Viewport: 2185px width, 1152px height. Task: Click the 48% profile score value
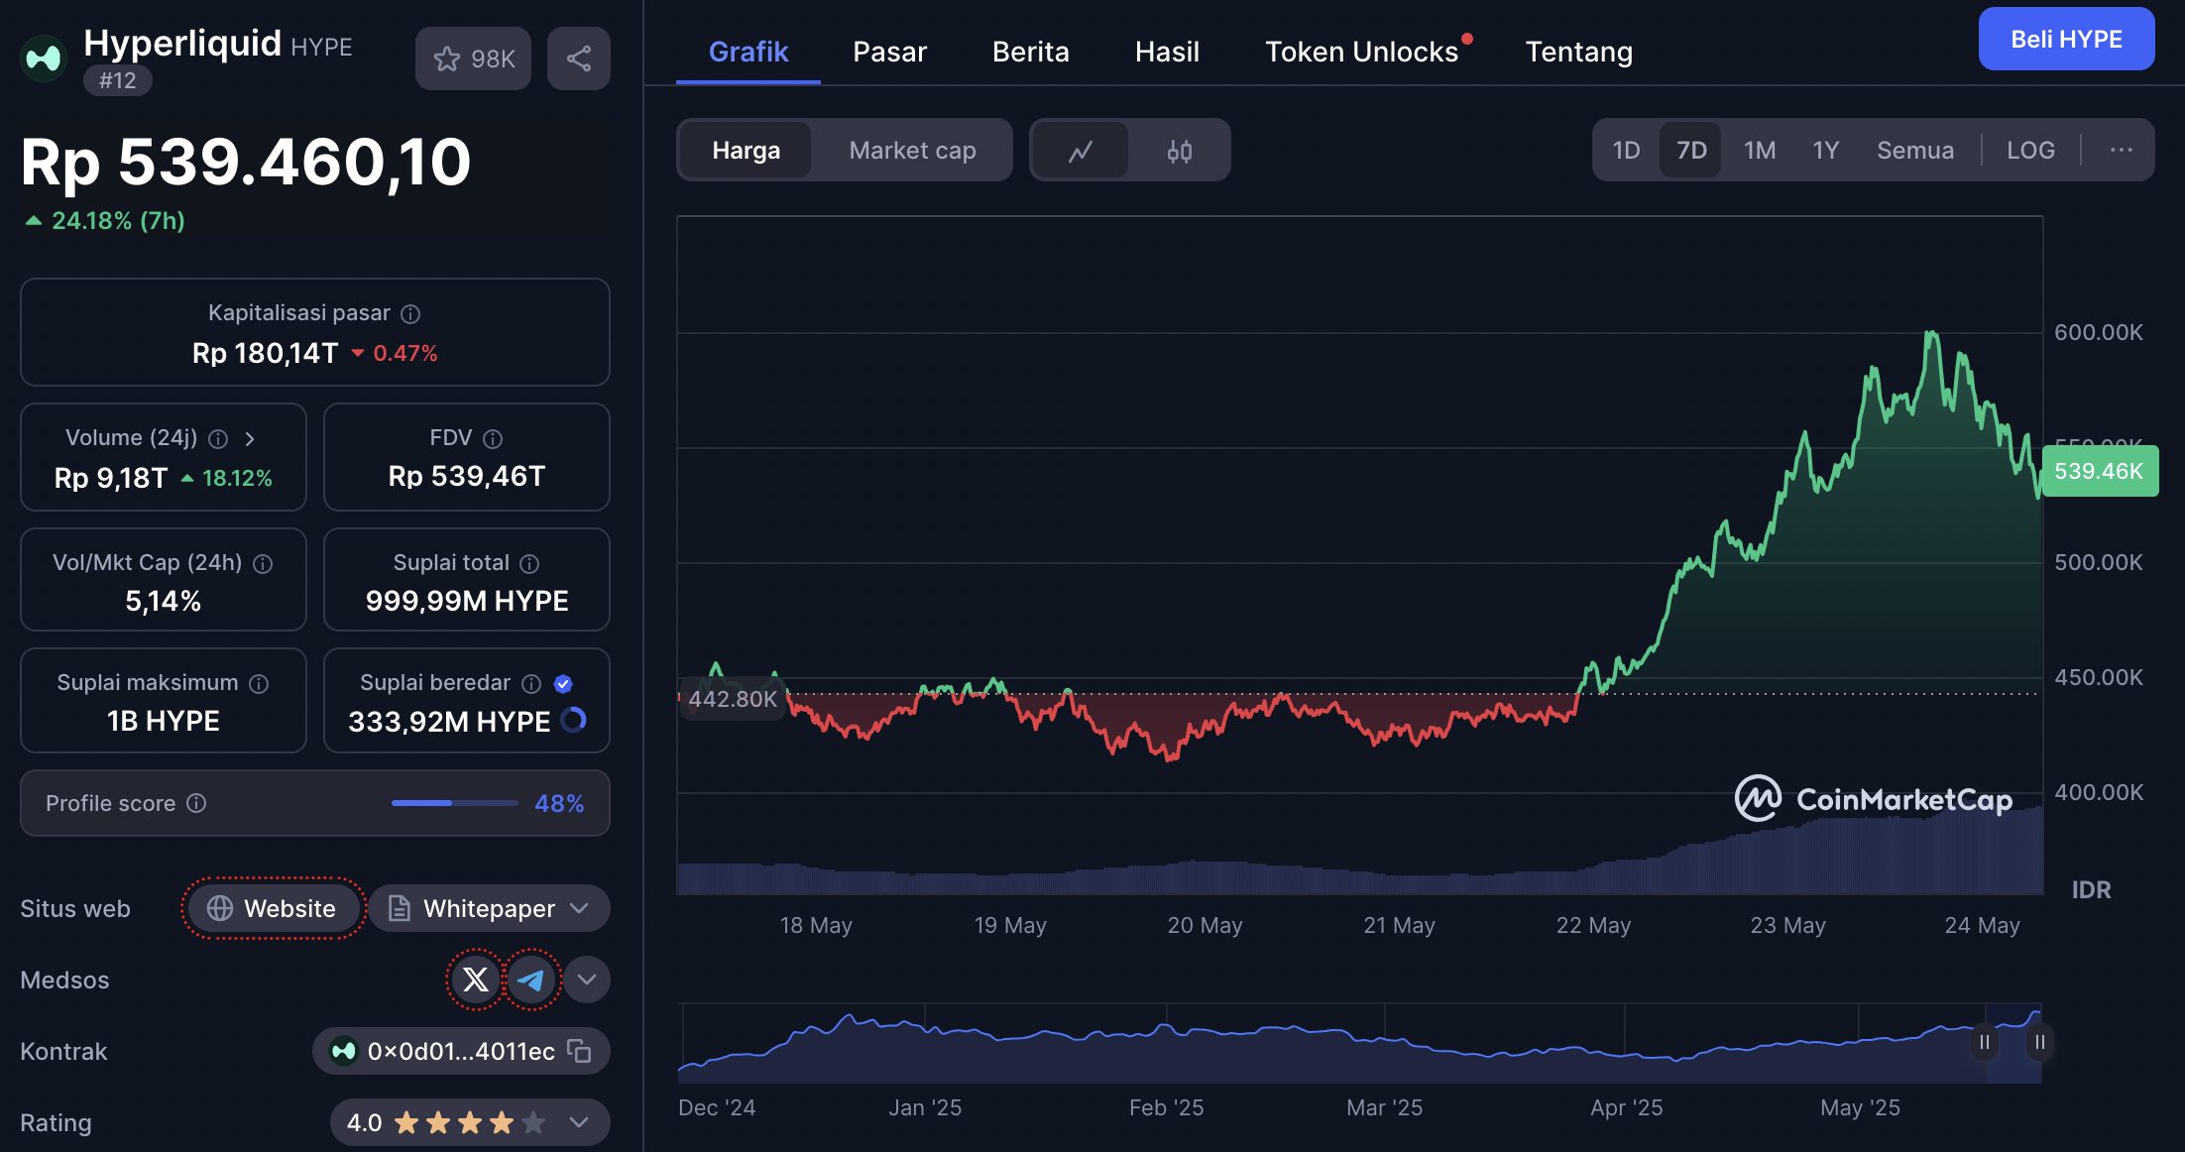[x=559, y=803]
